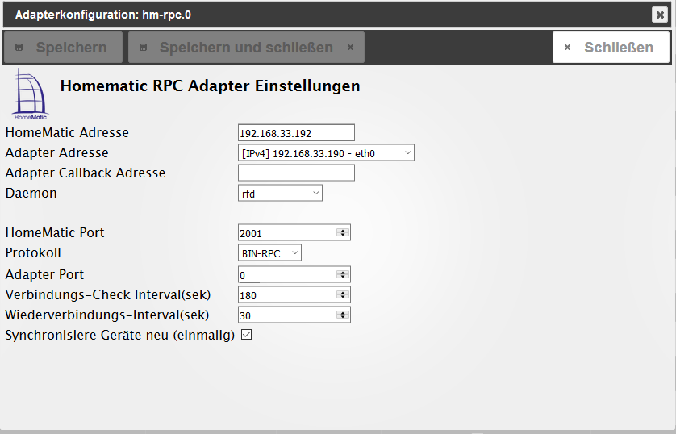Expand the Daemon dropdown showing rfd
Image resolution: width=676 pixels, height=434 pixels.
click(x=280, y=193)
